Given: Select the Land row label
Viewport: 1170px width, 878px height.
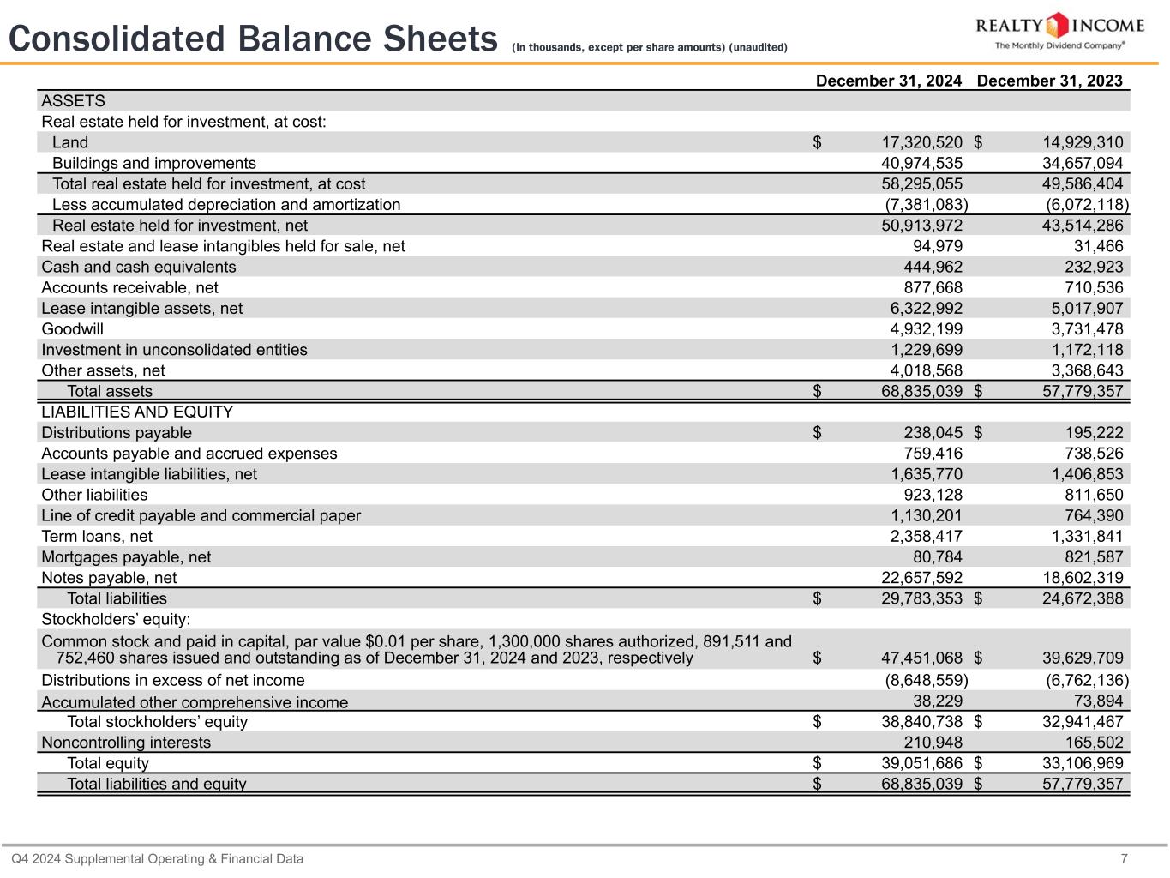Looking at the screenshot, I should [70, 142].
